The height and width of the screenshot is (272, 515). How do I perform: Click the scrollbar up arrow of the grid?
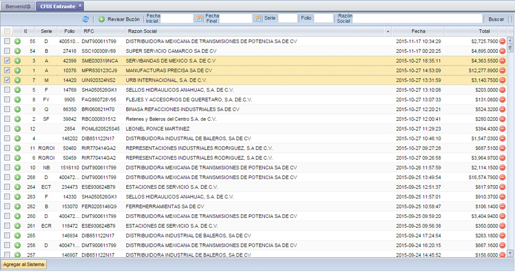coord(510,40)
